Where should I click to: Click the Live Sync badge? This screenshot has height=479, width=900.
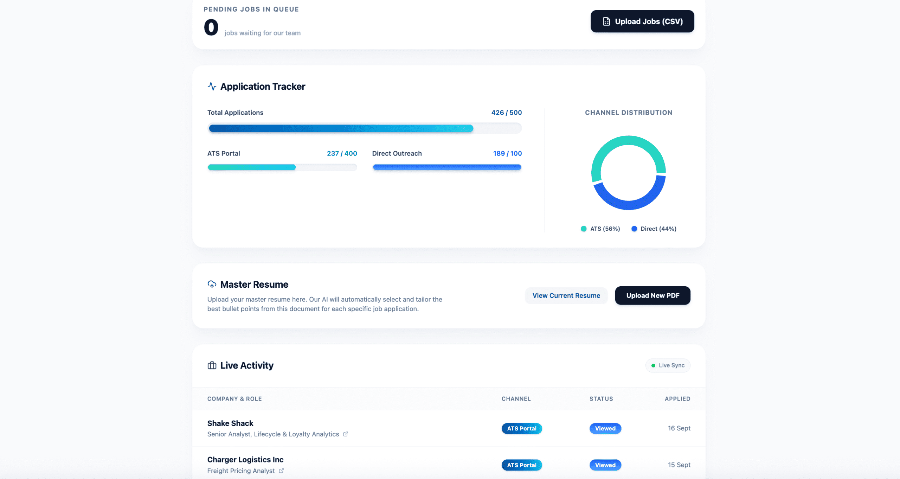pyautogui.click(x=668, y=365)
